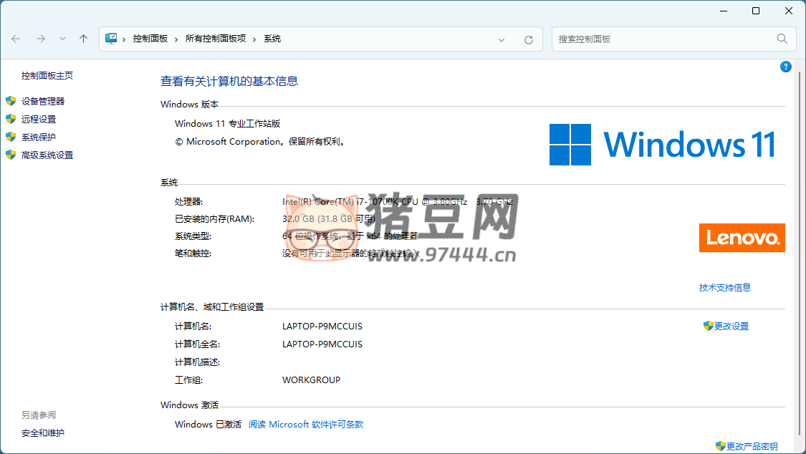Viewport: 806px width, 454px height.
Task: Open 高级系统设置 link
Action: (x=47, y=155)
